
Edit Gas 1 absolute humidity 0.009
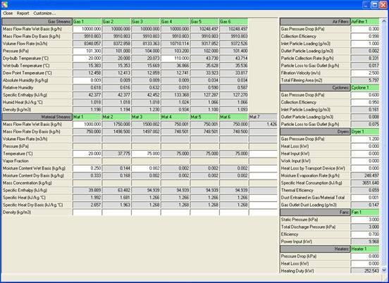point(87,80)
